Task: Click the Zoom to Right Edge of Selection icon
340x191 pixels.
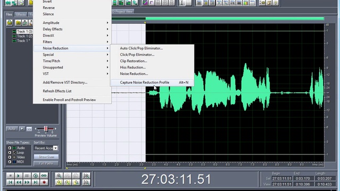Action: click(76, 183)
